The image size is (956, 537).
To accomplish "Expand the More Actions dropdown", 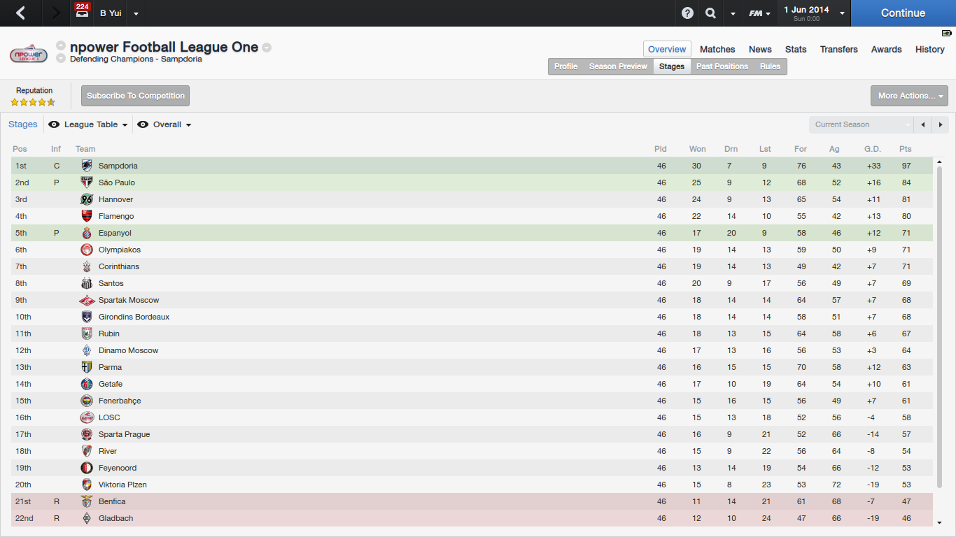I will click(909, 96).
